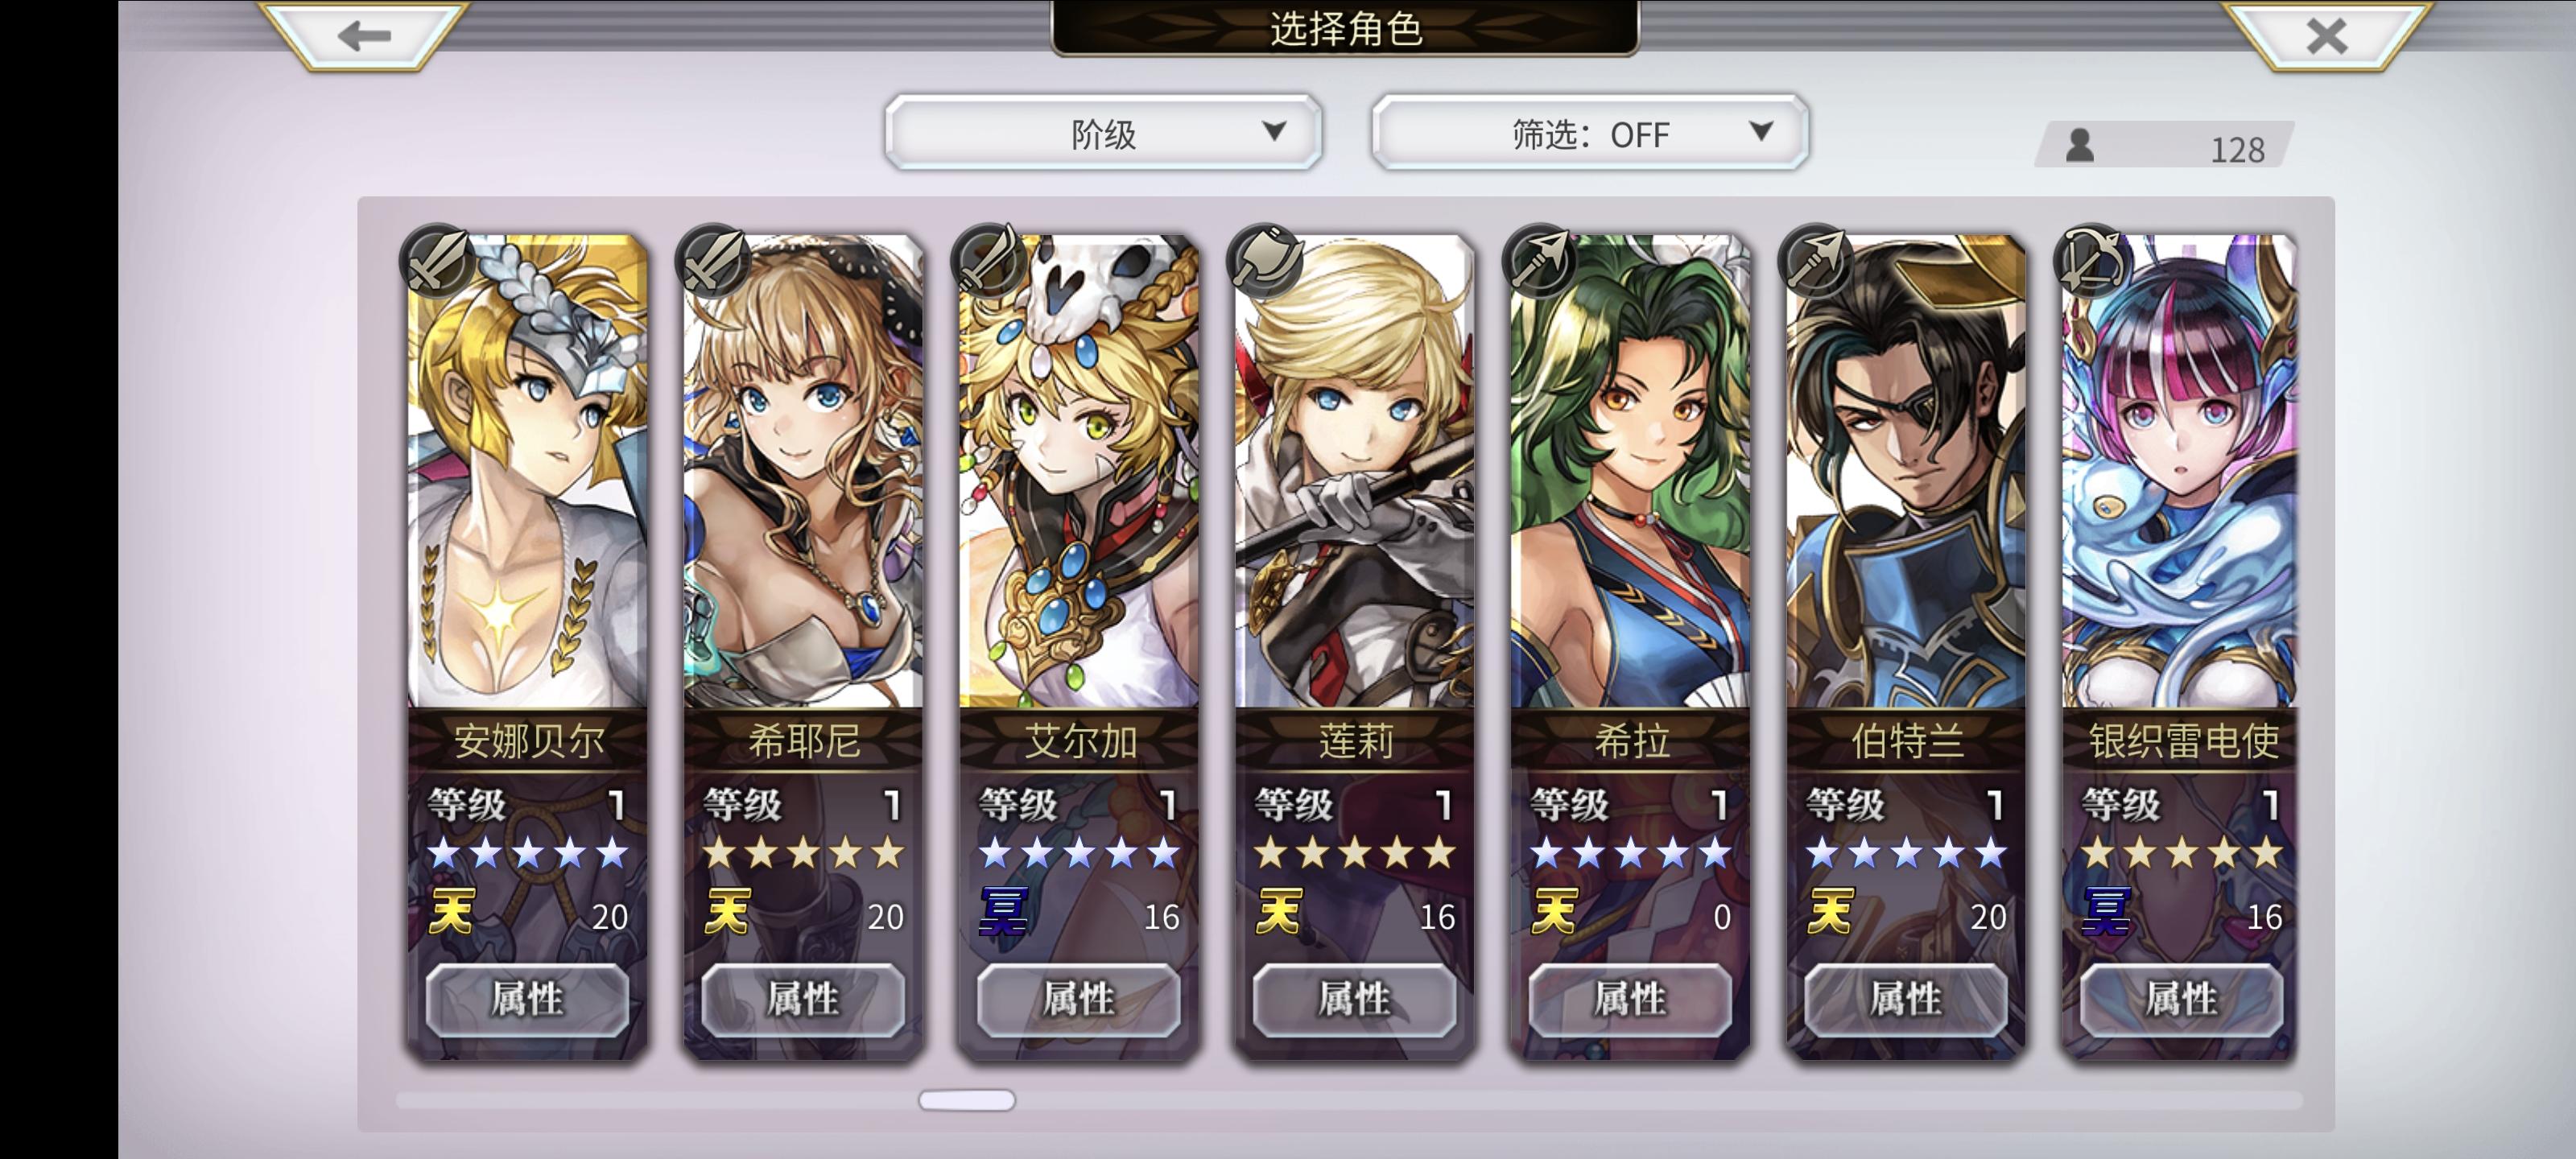
Task: Tap the spear class icon on 伯特兰
Action: tap(1817, 261)
